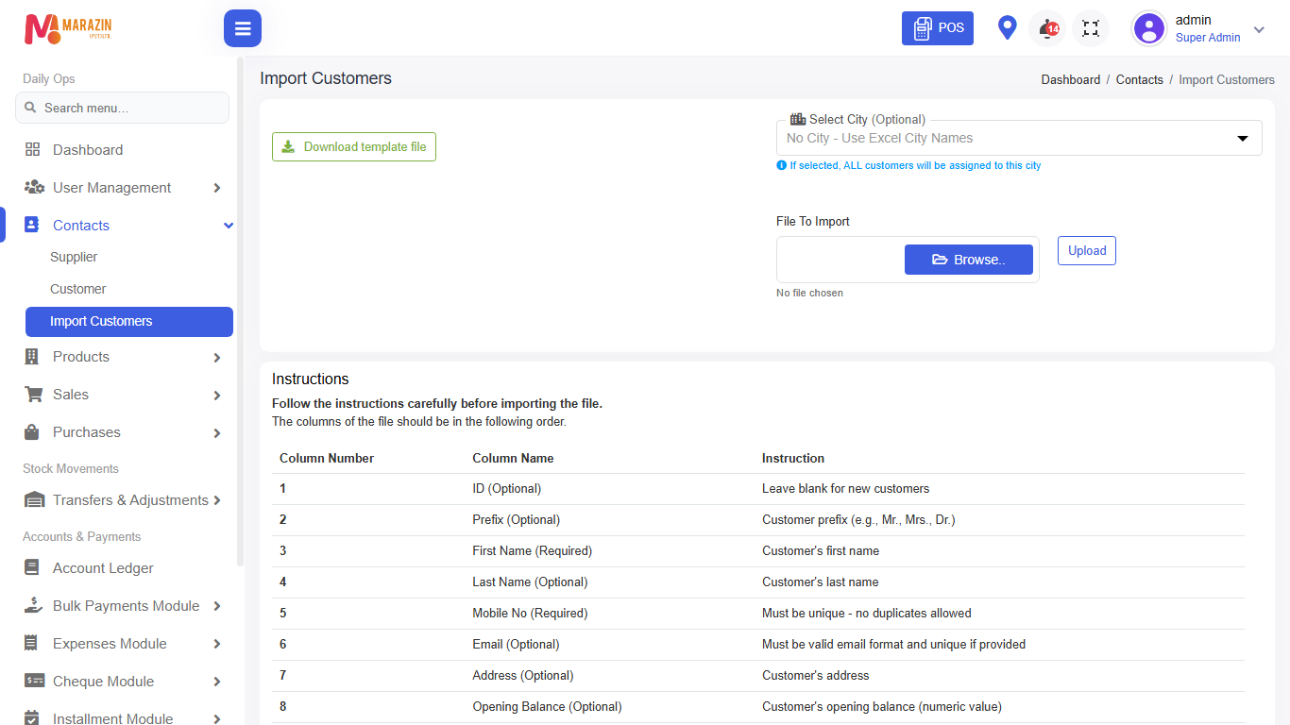Open admin account dropdown arrow
This screenshot has height=725, width=1290.
1259,29
